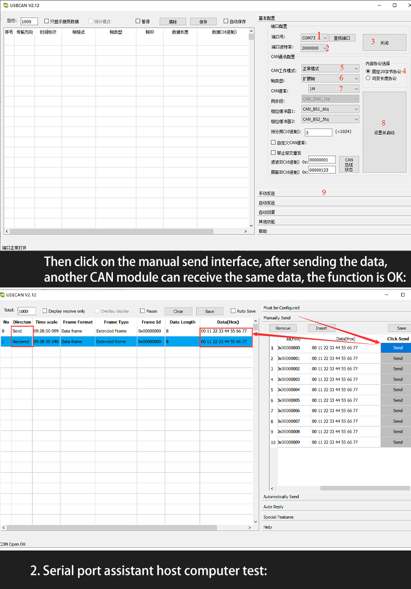Open CAN_BS1_6tq phase buffer dropdown
Image resolution: width=411 pixels, height=589 pixels.
click(x=330, y=109)
